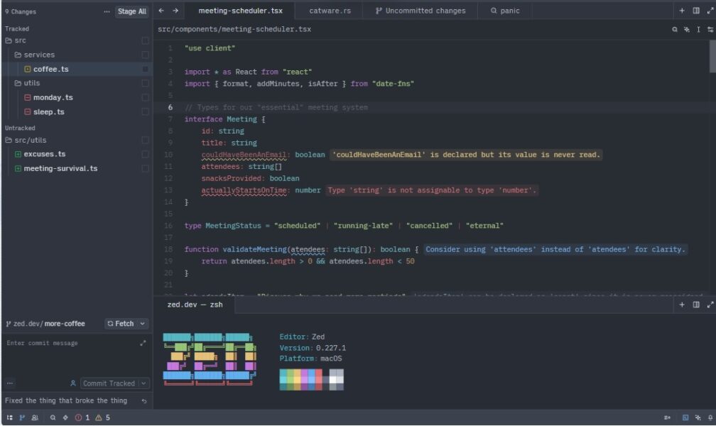Open editor controls icon at toolbar right
716x426 pixels.
710,29
